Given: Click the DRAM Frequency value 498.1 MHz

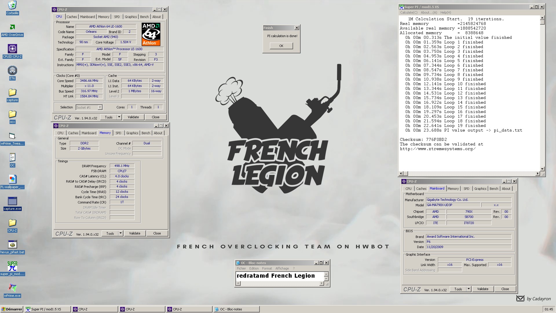Looking at the screenshot, I should pos(122,166).
